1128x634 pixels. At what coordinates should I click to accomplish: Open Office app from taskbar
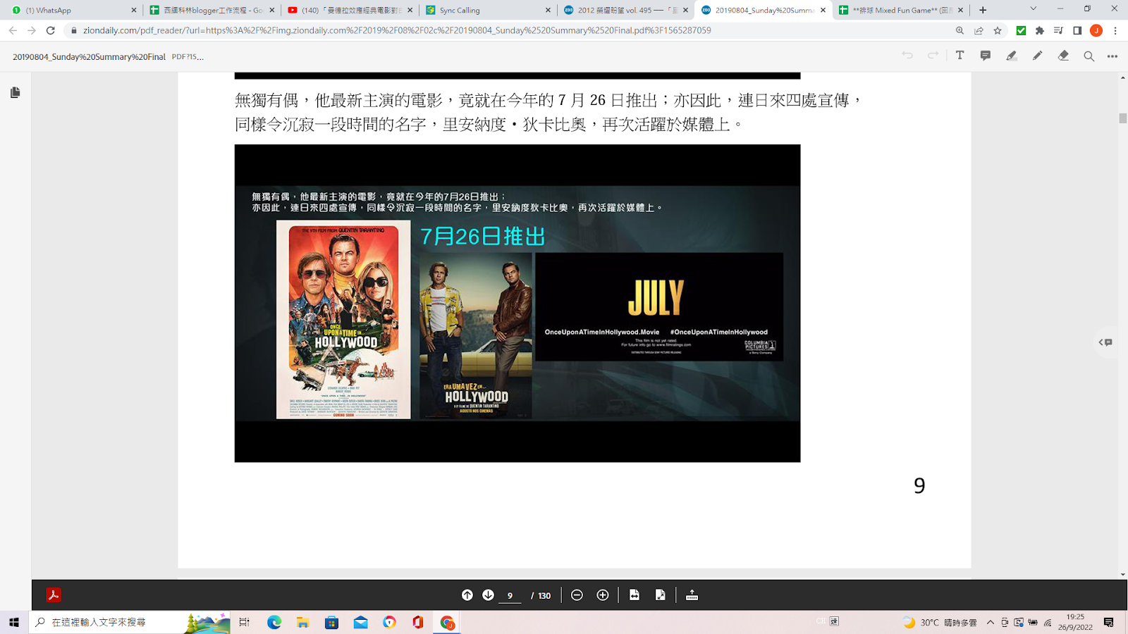(x=418, y=622)
